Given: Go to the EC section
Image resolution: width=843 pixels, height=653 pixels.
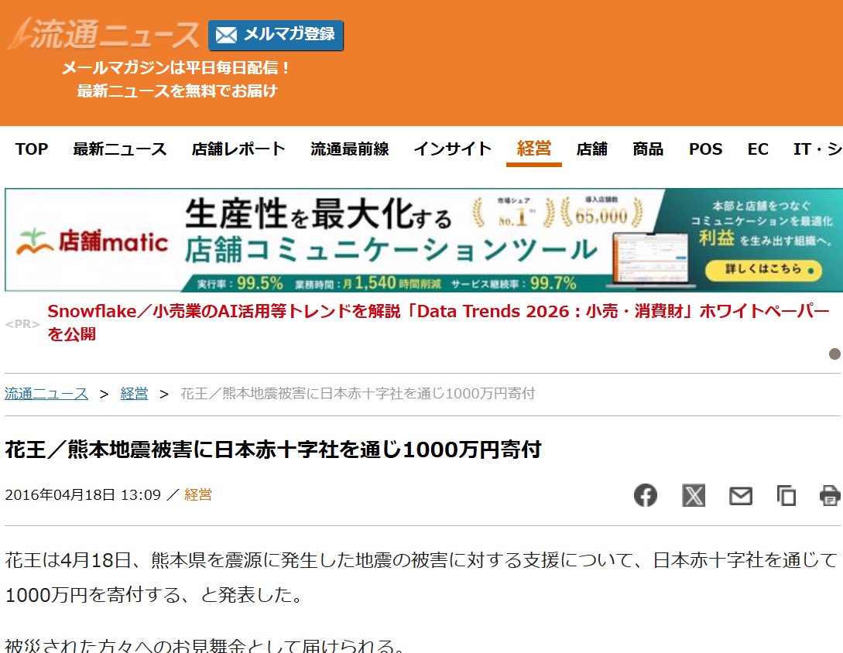Looking at the screenshot, I should (x=758, y=149).
